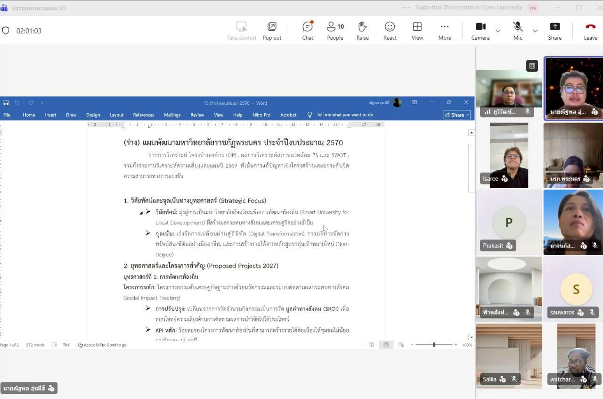Select the Isaree participant video tile

(x=509, y=155)
